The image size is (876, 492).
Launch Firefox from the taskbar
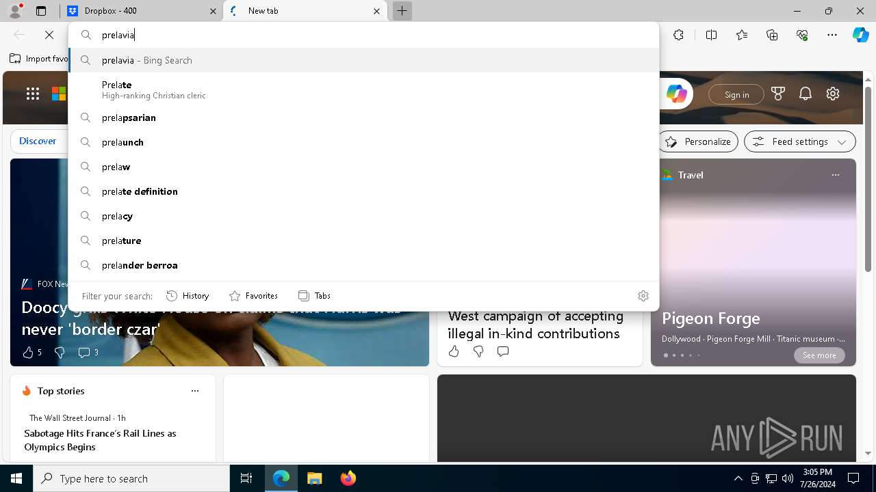pos(348,478)
